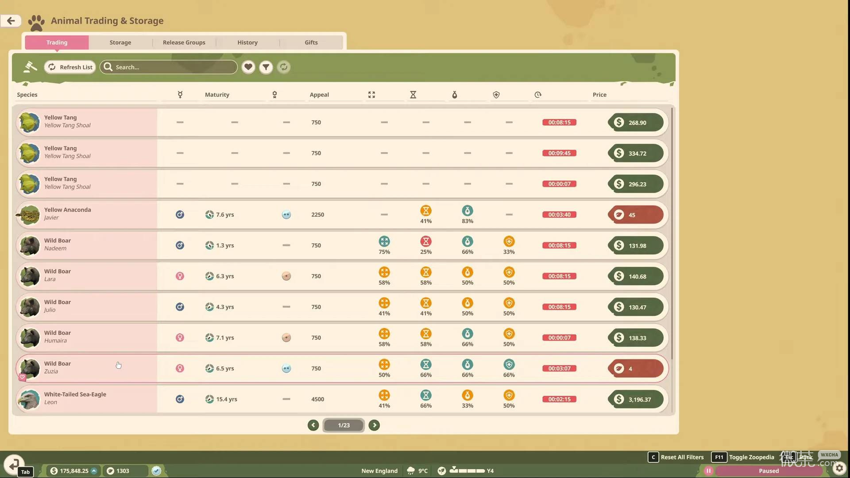Click the auction gavel icon
This screenshot has width=850, height=478.
tap(30, 67)
